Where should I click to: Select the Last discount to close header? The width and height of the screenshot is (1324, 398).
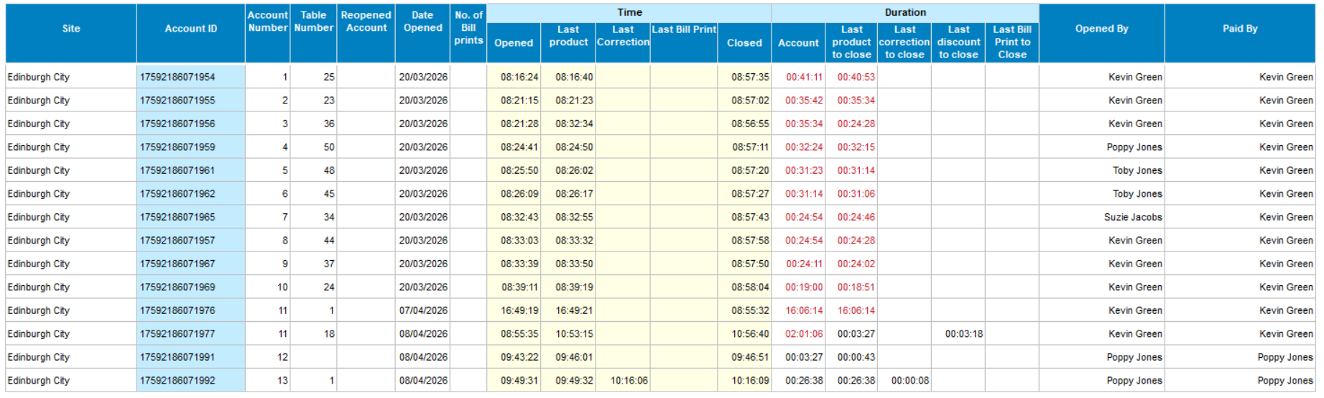click(958, 42)
